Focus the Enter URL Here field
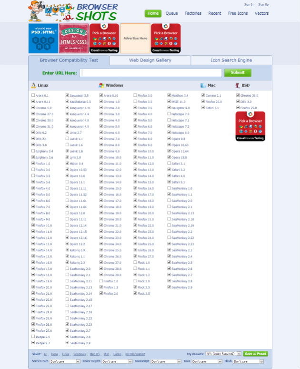The height and width of the screenshot is (369, 300). point(150,73)
